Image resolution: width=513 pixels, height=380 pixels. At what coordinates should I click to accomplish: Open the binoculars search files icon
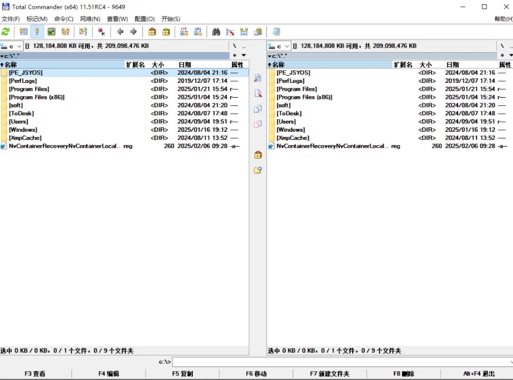coord(216,32)
